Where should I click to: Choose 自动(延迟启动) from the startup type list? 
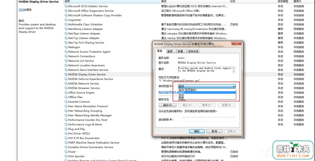207,90
